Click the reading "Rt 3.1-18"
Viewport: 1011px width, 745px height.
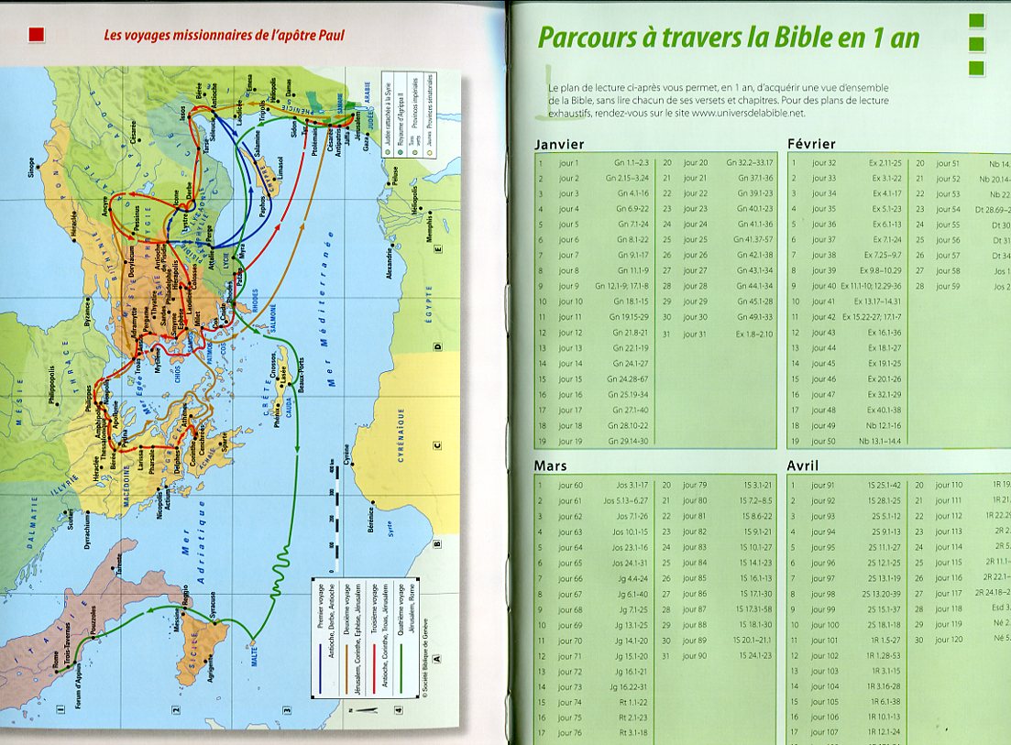pyautogui.click(x=633, y=733)
